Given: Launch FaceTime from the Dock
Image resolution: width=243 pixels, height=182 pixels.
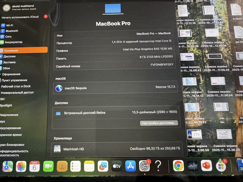Looking at the screenshot, I should (x=48, y=166).
